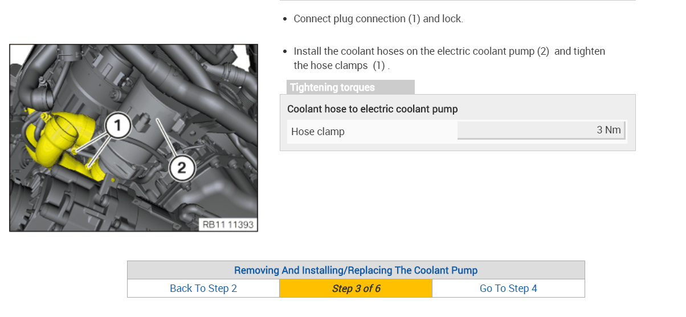The width and height of the screenshot is (686, 317).
Task: Click the RB11 11393 image reference label
Action: point(228,224)
